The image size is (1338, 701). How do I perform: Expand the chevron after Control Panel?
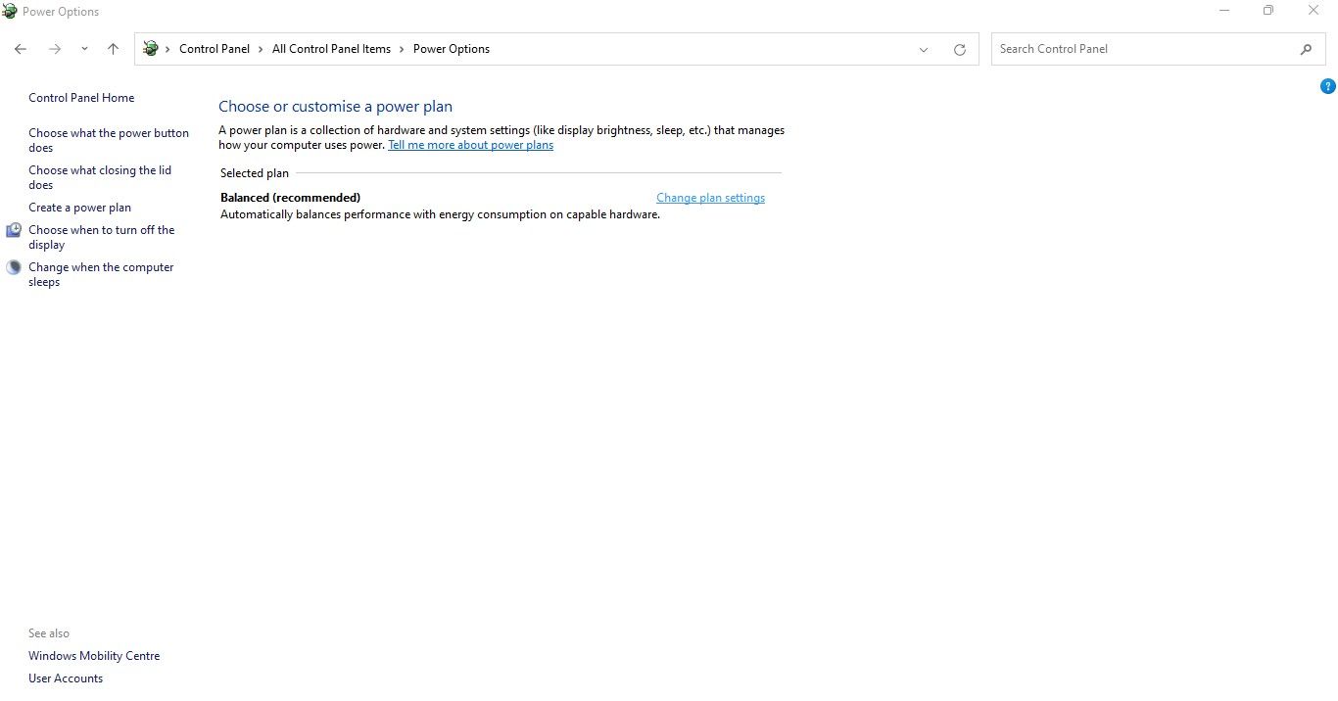click(261, 49)
